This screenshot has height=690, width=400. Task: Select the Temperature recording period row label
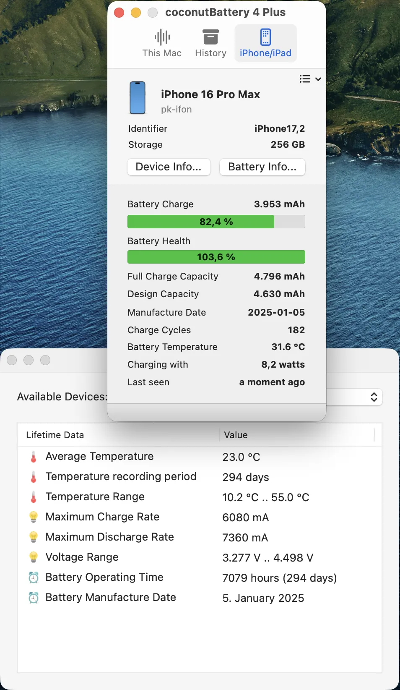(x=121, y=476)
